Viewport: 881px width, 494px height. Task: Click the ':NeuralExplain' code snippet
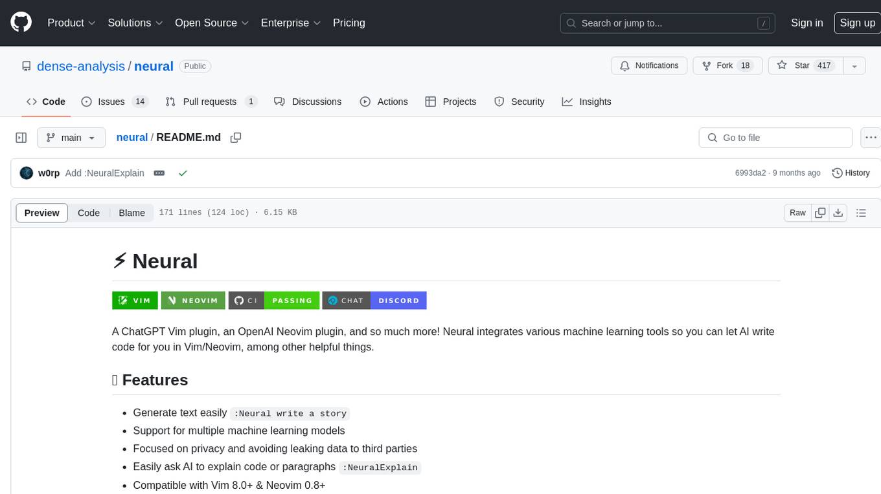[x=380, y=467]
